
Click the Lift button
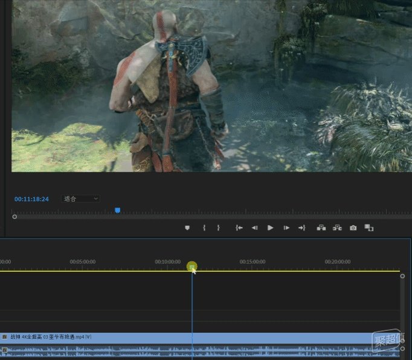pyautogui.click(x=321, y=228)
